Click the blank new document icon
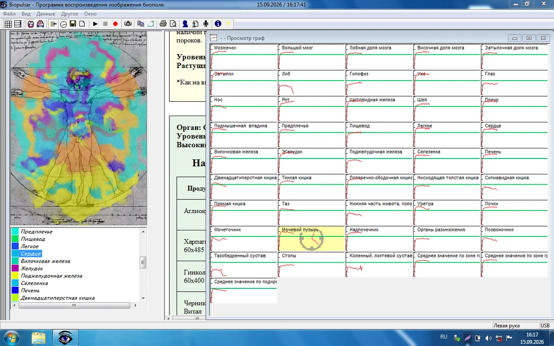The height and width of the screenshot is (346, 554). (82, 23)
